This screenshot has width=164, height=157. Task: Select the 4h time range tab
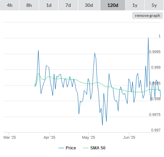(10, 5)
